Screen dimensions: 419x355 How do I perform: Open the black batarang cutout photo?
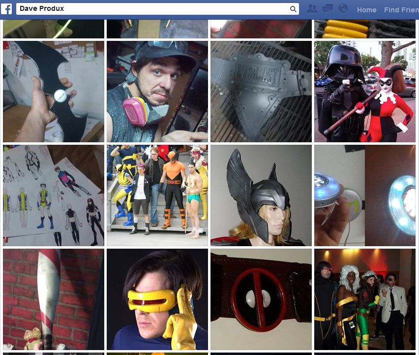pyautogui.click(x=54, y=92)
